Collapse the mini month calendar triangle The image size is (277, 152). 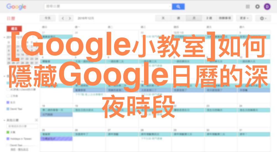tap(4, 37)
